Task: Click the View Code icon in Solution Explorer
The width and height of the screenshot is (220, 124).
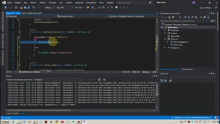Action: point(201,17)
